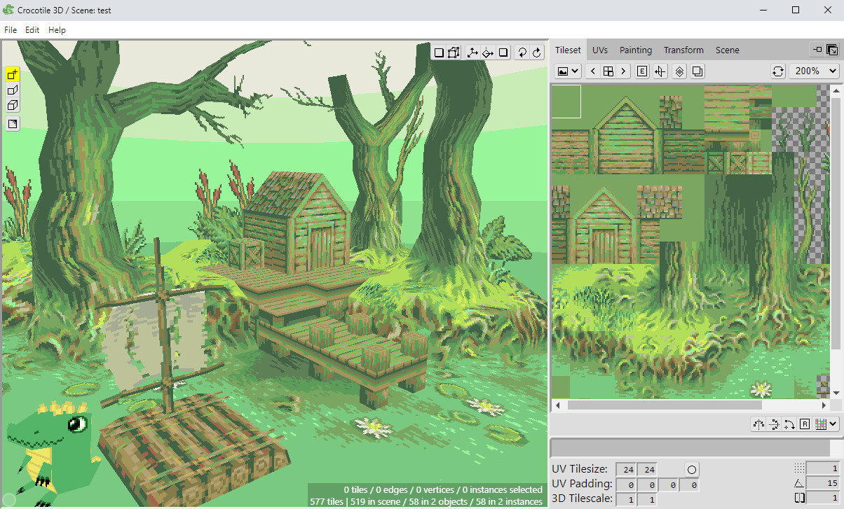The height and width of the screenshot is (509, 844).
Task: Open the tileset image selector dropdown
Action: point(566,71)
